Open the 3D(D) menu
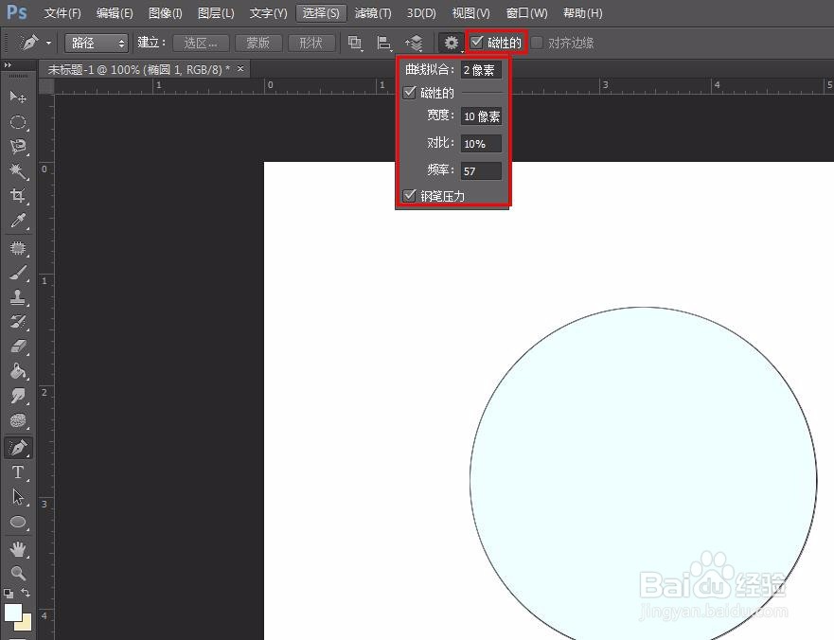 tap(421, 12)
